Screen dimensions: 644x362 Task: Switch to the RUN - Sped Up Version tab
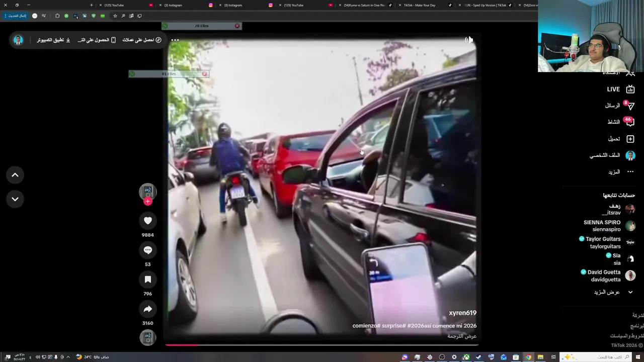pos(485,5)
